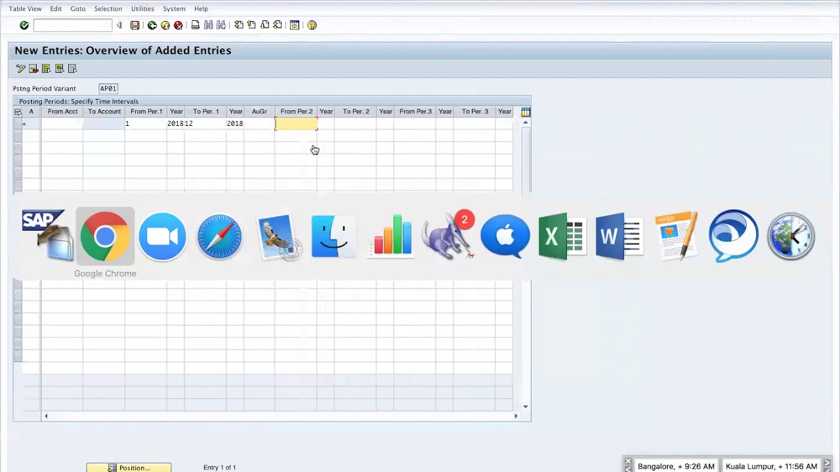This screenshot has height=472, width=840.
Task: Click the To Per. 2 column header
Action: pos(356,111)
